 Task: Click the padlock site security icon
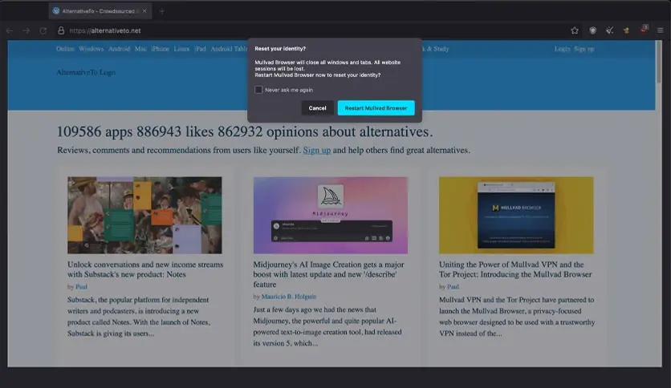point(61,30)
